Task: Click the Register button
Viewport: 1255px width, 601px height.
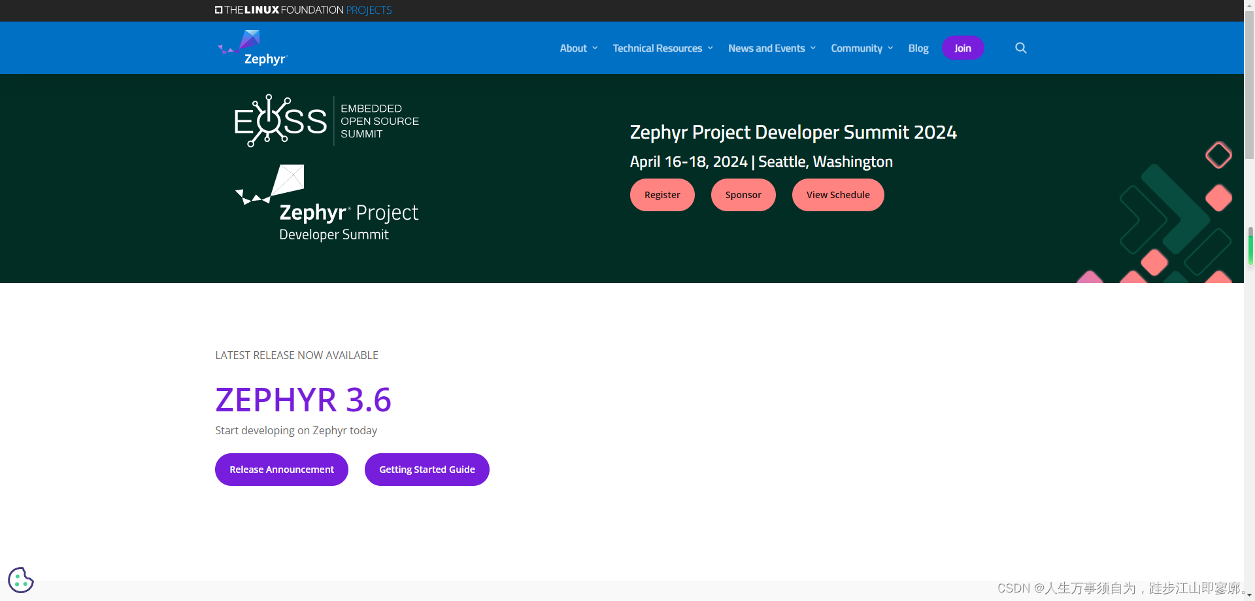Action: [x=662, y=195]
